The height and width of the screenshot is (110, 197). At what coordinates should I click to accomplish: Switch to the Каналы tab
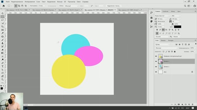[163, 40]
